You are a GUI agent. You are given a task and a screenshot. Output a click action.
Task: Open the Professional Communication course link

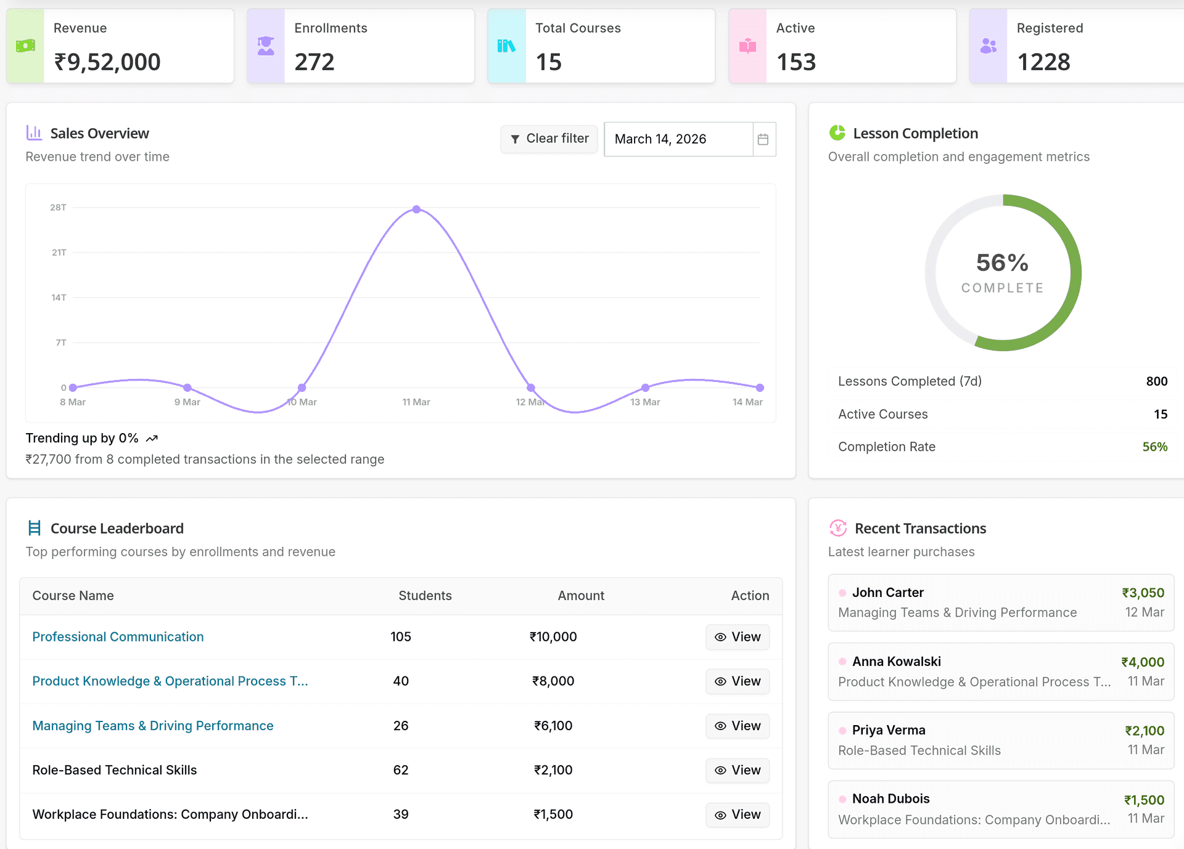point(118,636)
